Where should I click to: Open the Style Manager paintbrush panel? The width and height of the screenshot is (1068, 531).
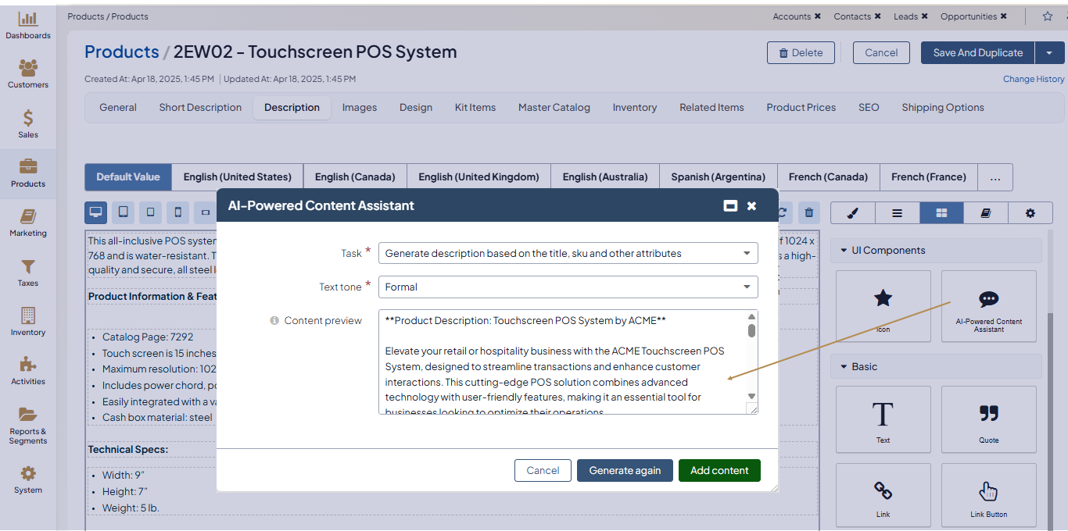click(852, 212)
